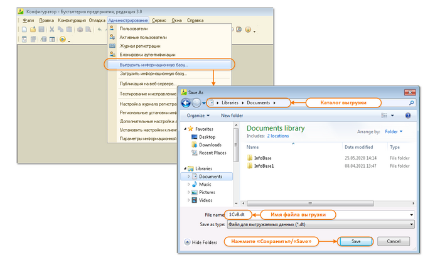
Task: Click the new document icon in Configurator toolbar
Action: click(24, 30)
